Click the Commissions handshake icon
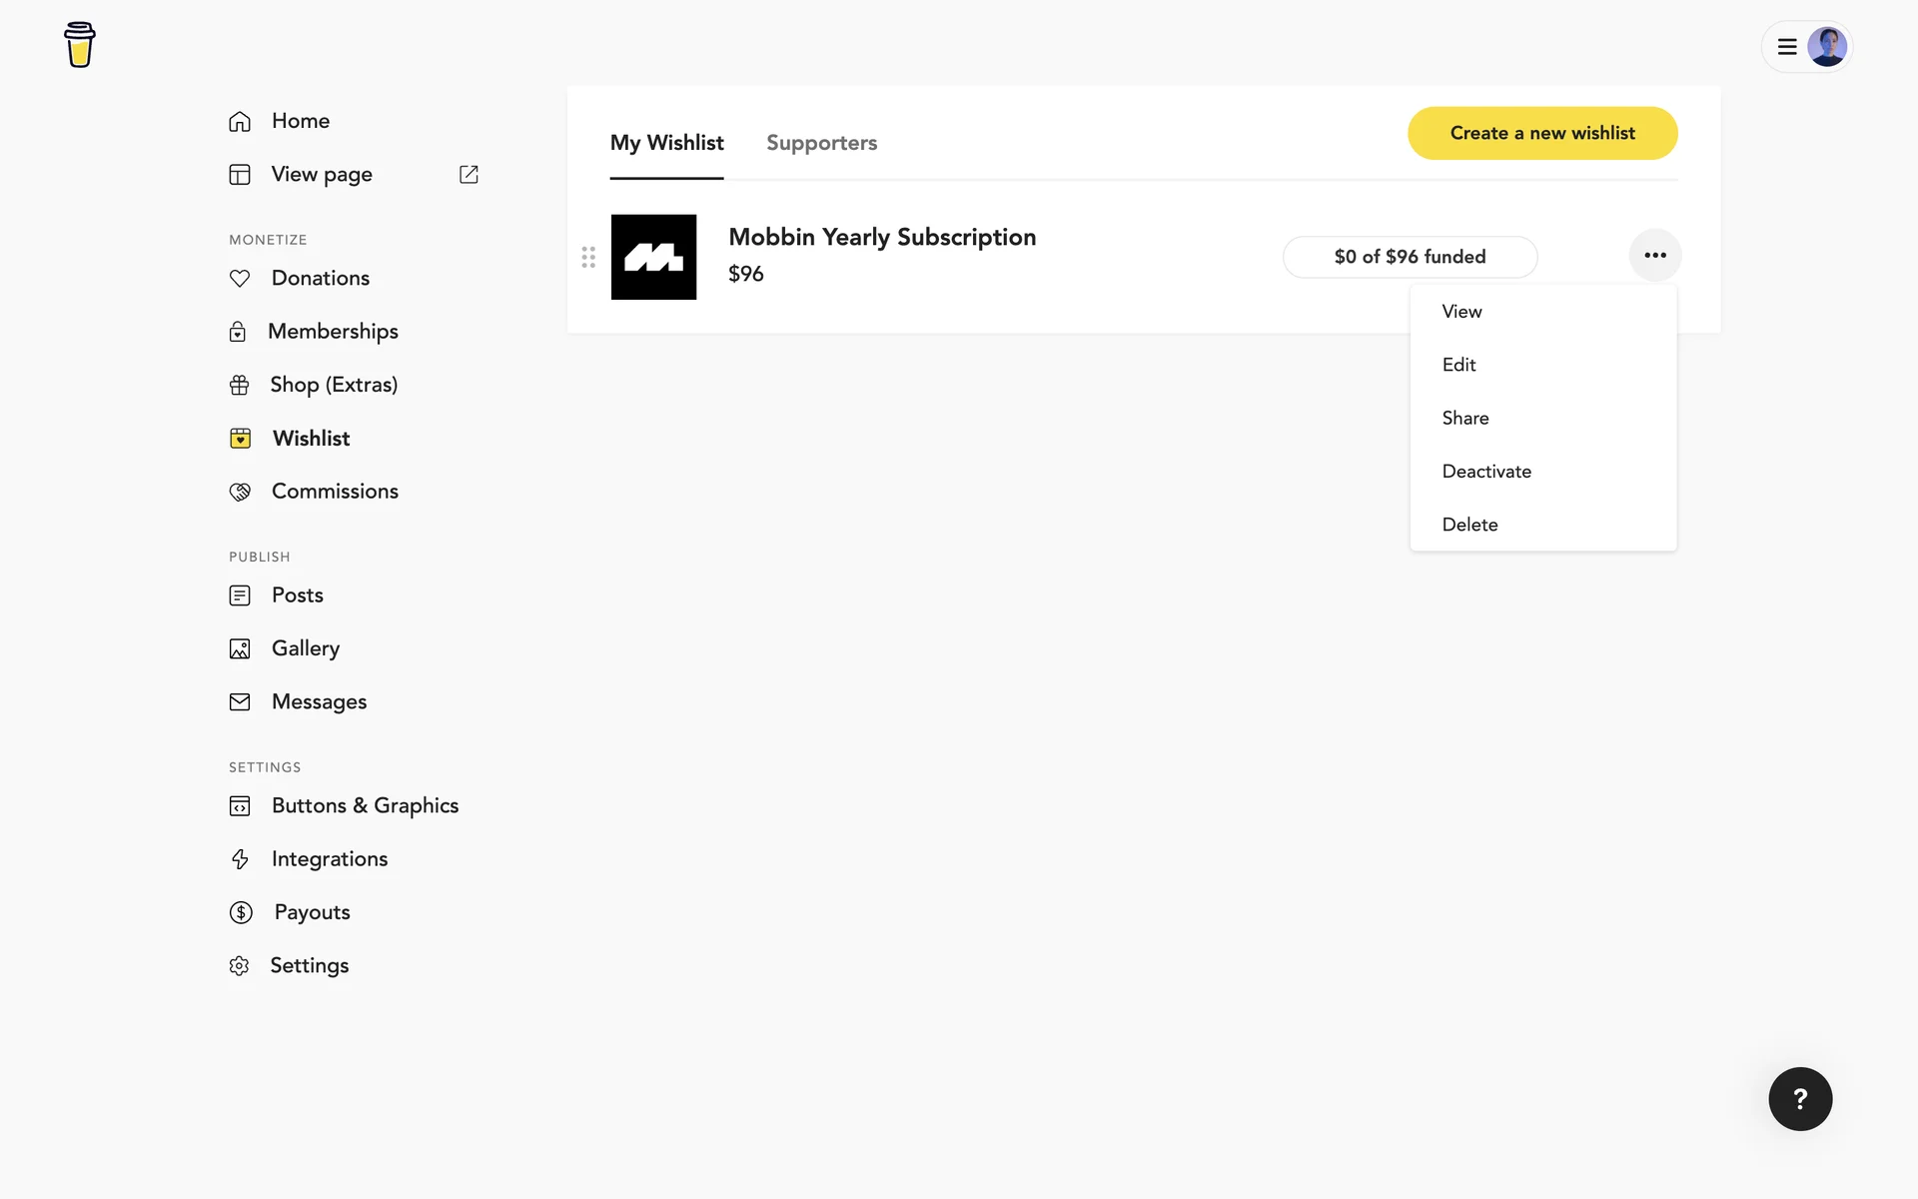 pyautogui.click(x=240, y=492)
